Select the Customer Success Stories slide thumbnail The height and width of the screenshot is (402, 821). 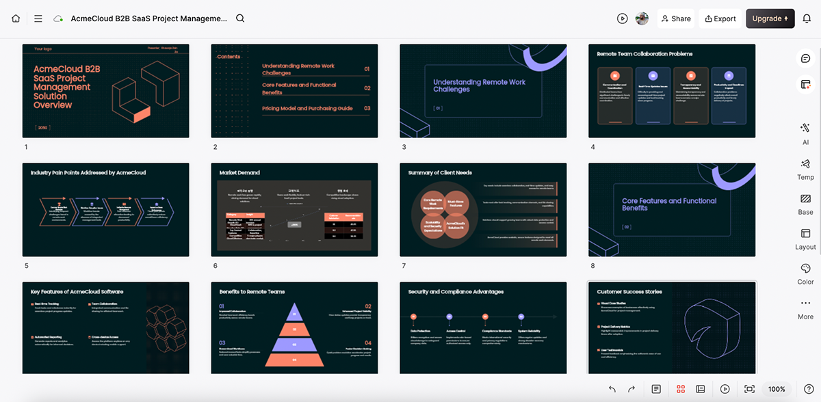671,327
